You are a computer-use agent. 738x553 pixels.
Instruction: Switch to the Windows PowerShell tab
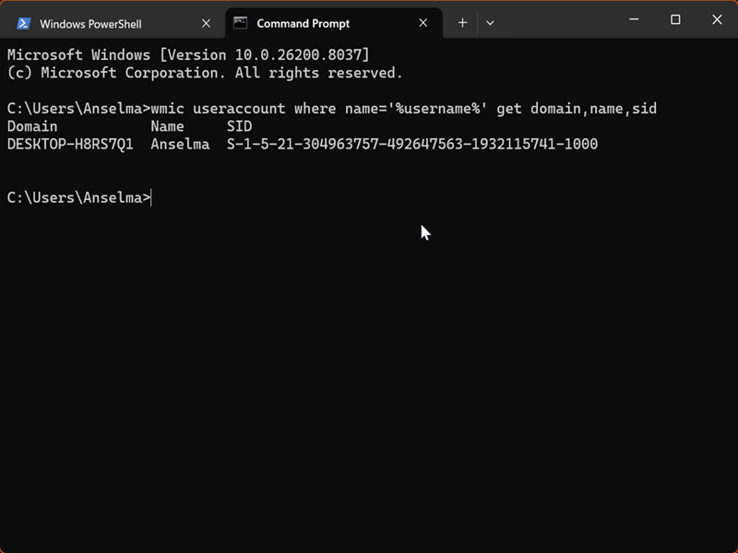[90, 23]
